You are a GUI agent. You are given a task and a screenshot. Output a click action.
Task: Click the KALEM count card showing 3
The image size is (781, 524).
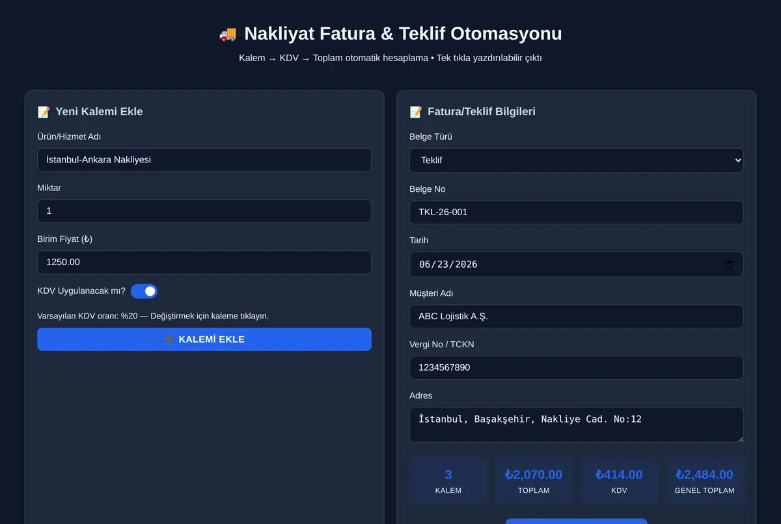[x=448, y=481]
